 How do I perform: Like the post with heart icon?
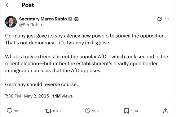click(87, 111)
